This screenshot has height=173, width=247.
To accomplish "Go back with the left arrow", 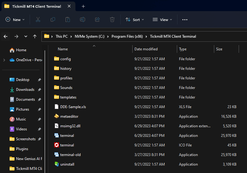I will pyautogui.click(x=6, y=36).
